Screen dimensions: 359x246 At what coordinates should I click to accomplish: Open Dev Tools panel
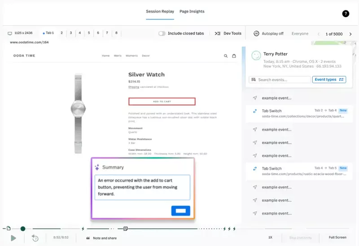228,33
